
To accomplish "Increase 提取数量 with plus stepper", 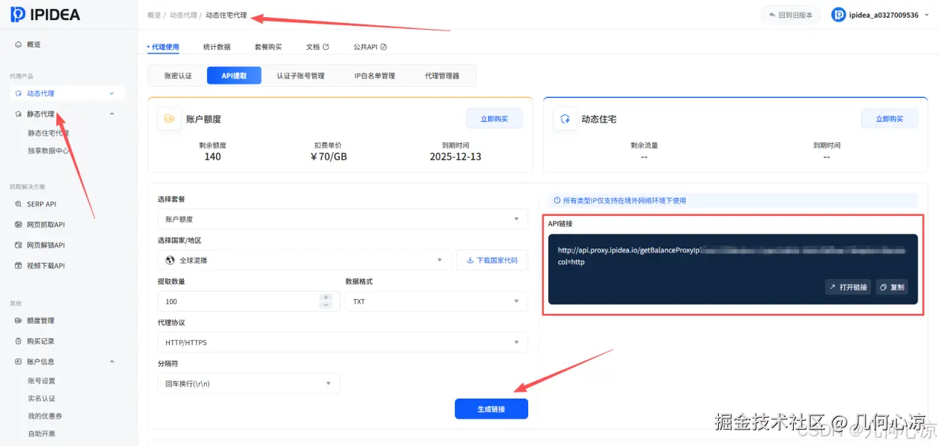I will (x=326, y=297).
